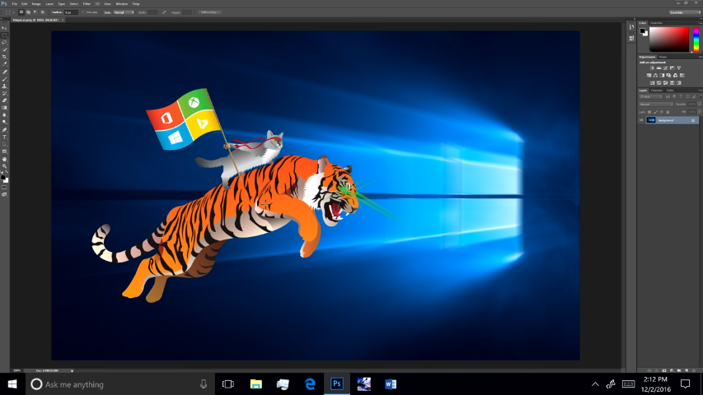Select the Move tool
This screenshot has width=703, height=395.
(x=4, y=28)
